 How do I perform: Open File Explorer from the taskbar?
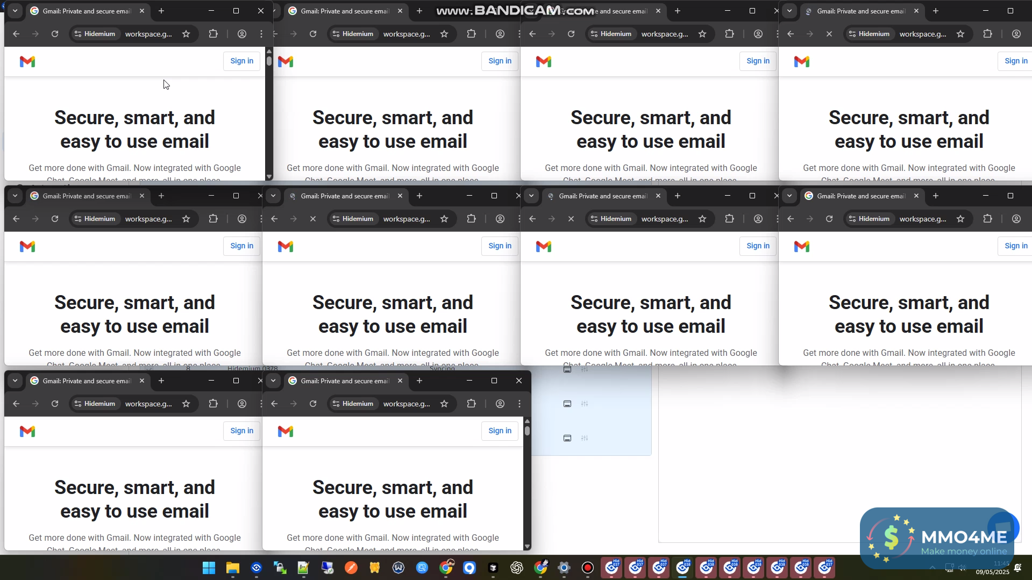point(233,568)
